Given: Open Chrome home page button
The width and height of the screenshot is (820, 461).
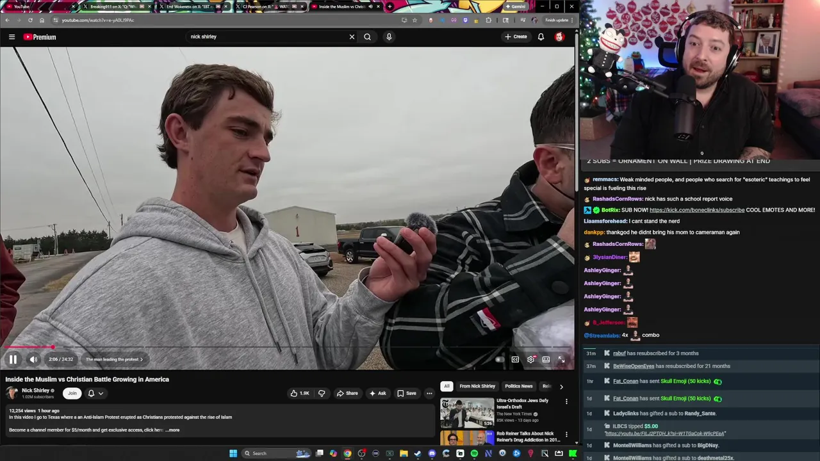Looking at the screenshot, I should tap(42, 20).
